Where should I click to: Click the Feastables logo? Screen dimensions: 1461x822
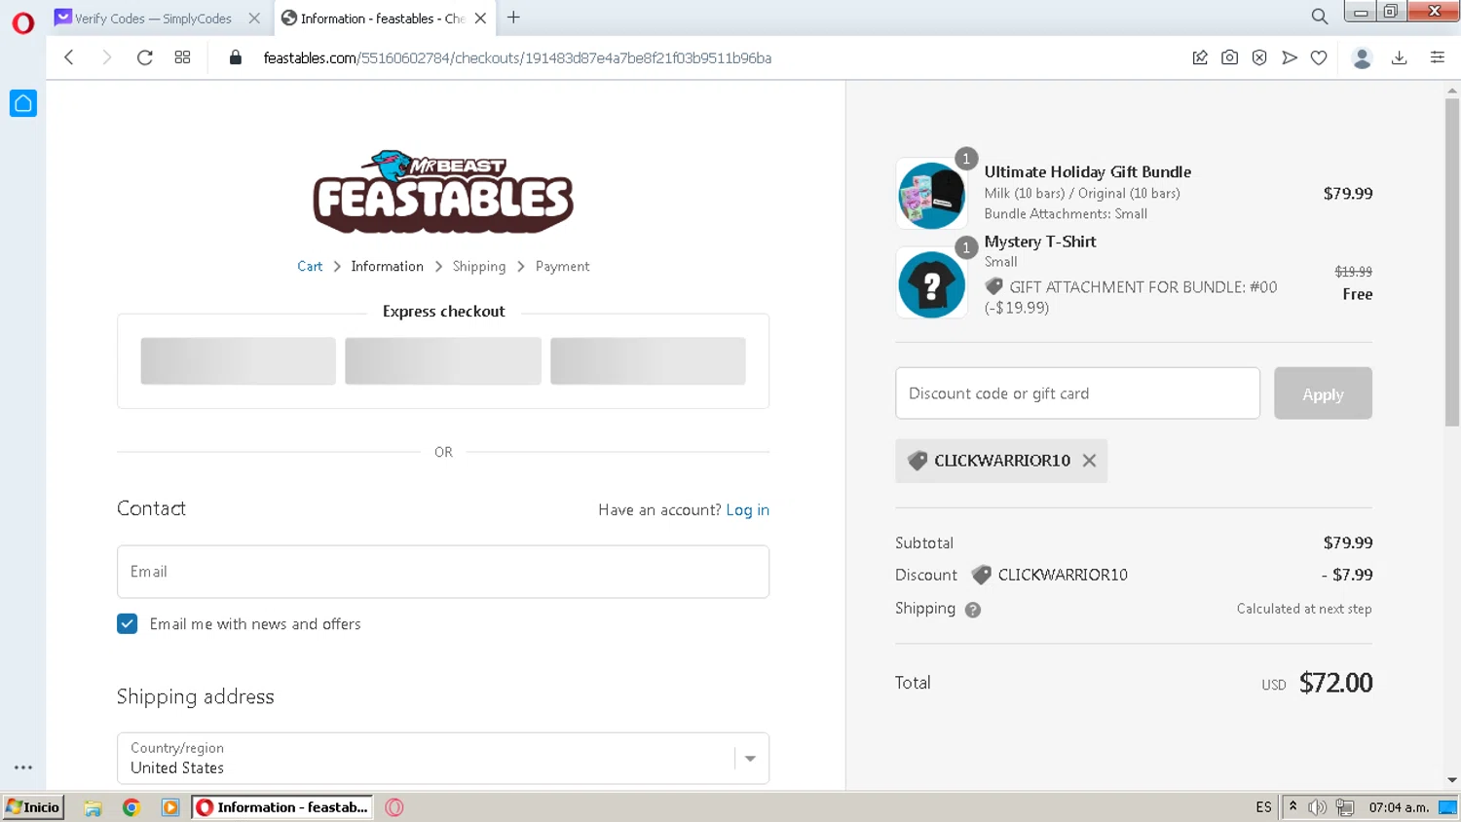(443, 192)
